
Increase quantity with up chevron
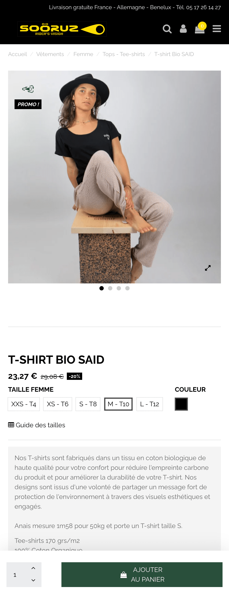[x=33, y=568]
